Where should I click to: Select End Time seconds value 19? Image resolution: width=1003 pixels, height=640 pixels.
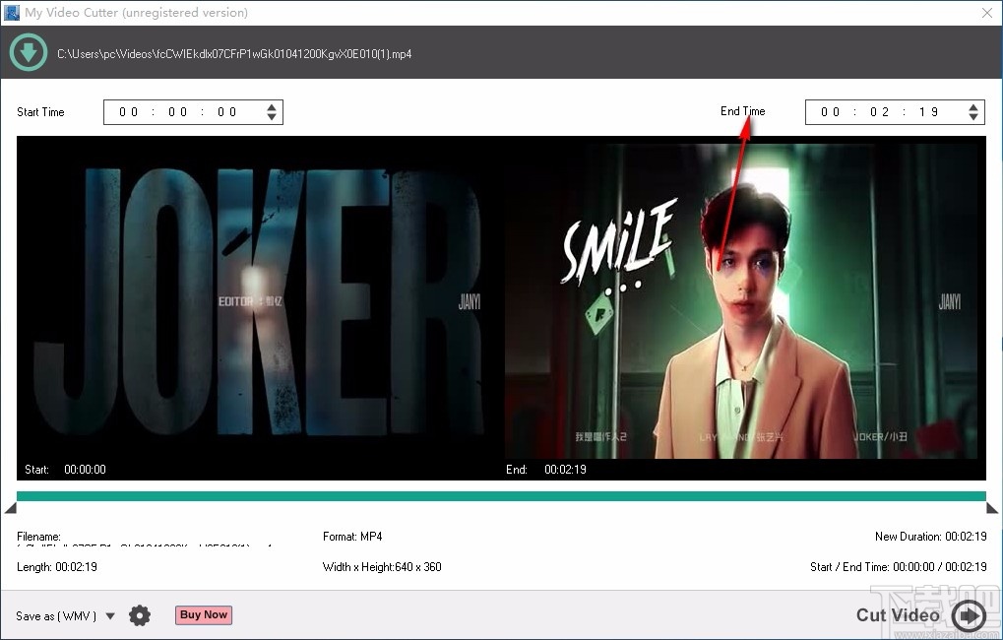point(929,112)
